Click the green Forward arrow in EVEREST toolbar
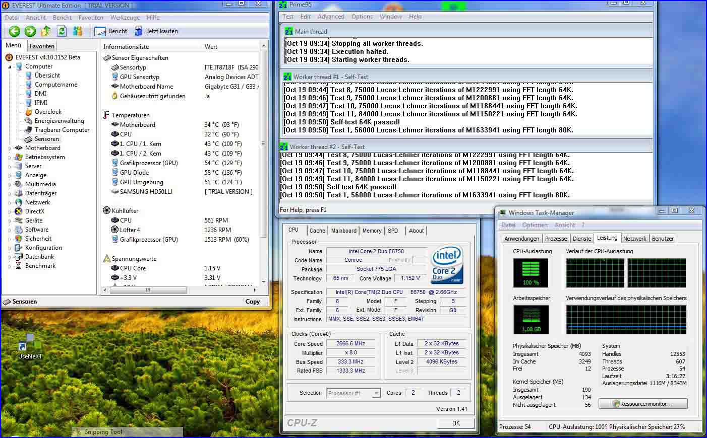 coord(30,31)
